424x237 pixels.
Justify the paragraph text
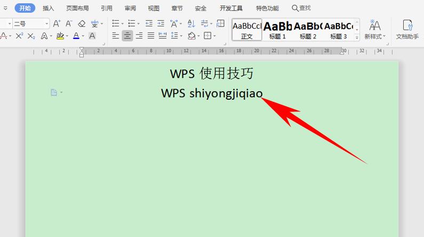pos(151,36)
